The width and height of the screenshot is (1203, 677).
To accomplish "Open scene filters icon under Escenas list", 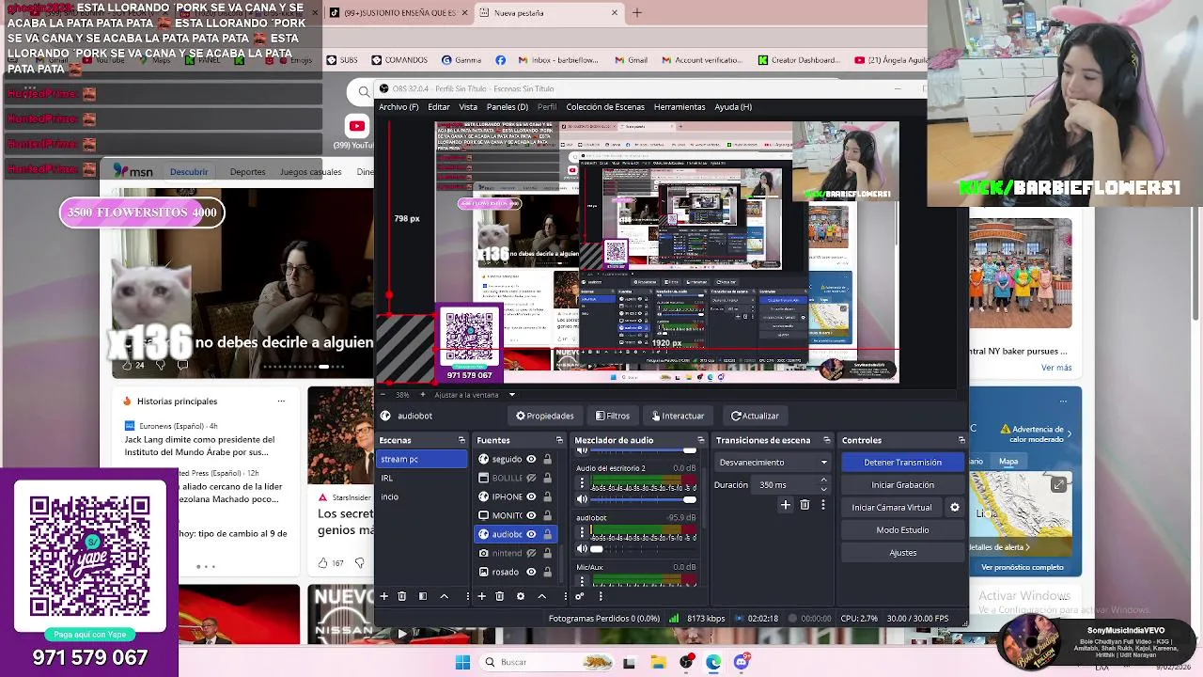I will click(423, 596).
